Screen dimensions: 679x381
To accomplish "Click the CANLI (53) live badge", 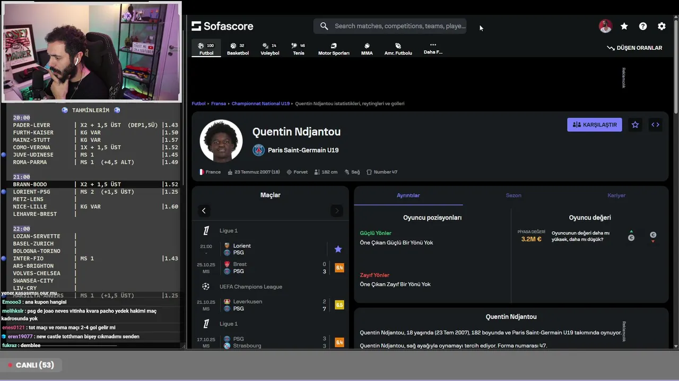I will [x=31, y=365].
